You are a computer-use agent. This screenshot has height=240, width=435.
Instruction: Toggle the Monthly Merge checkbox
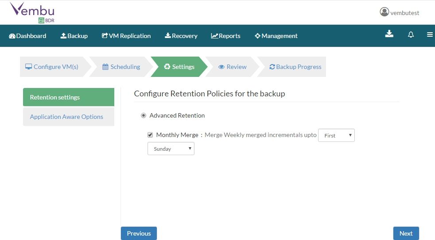click(150, 135)
